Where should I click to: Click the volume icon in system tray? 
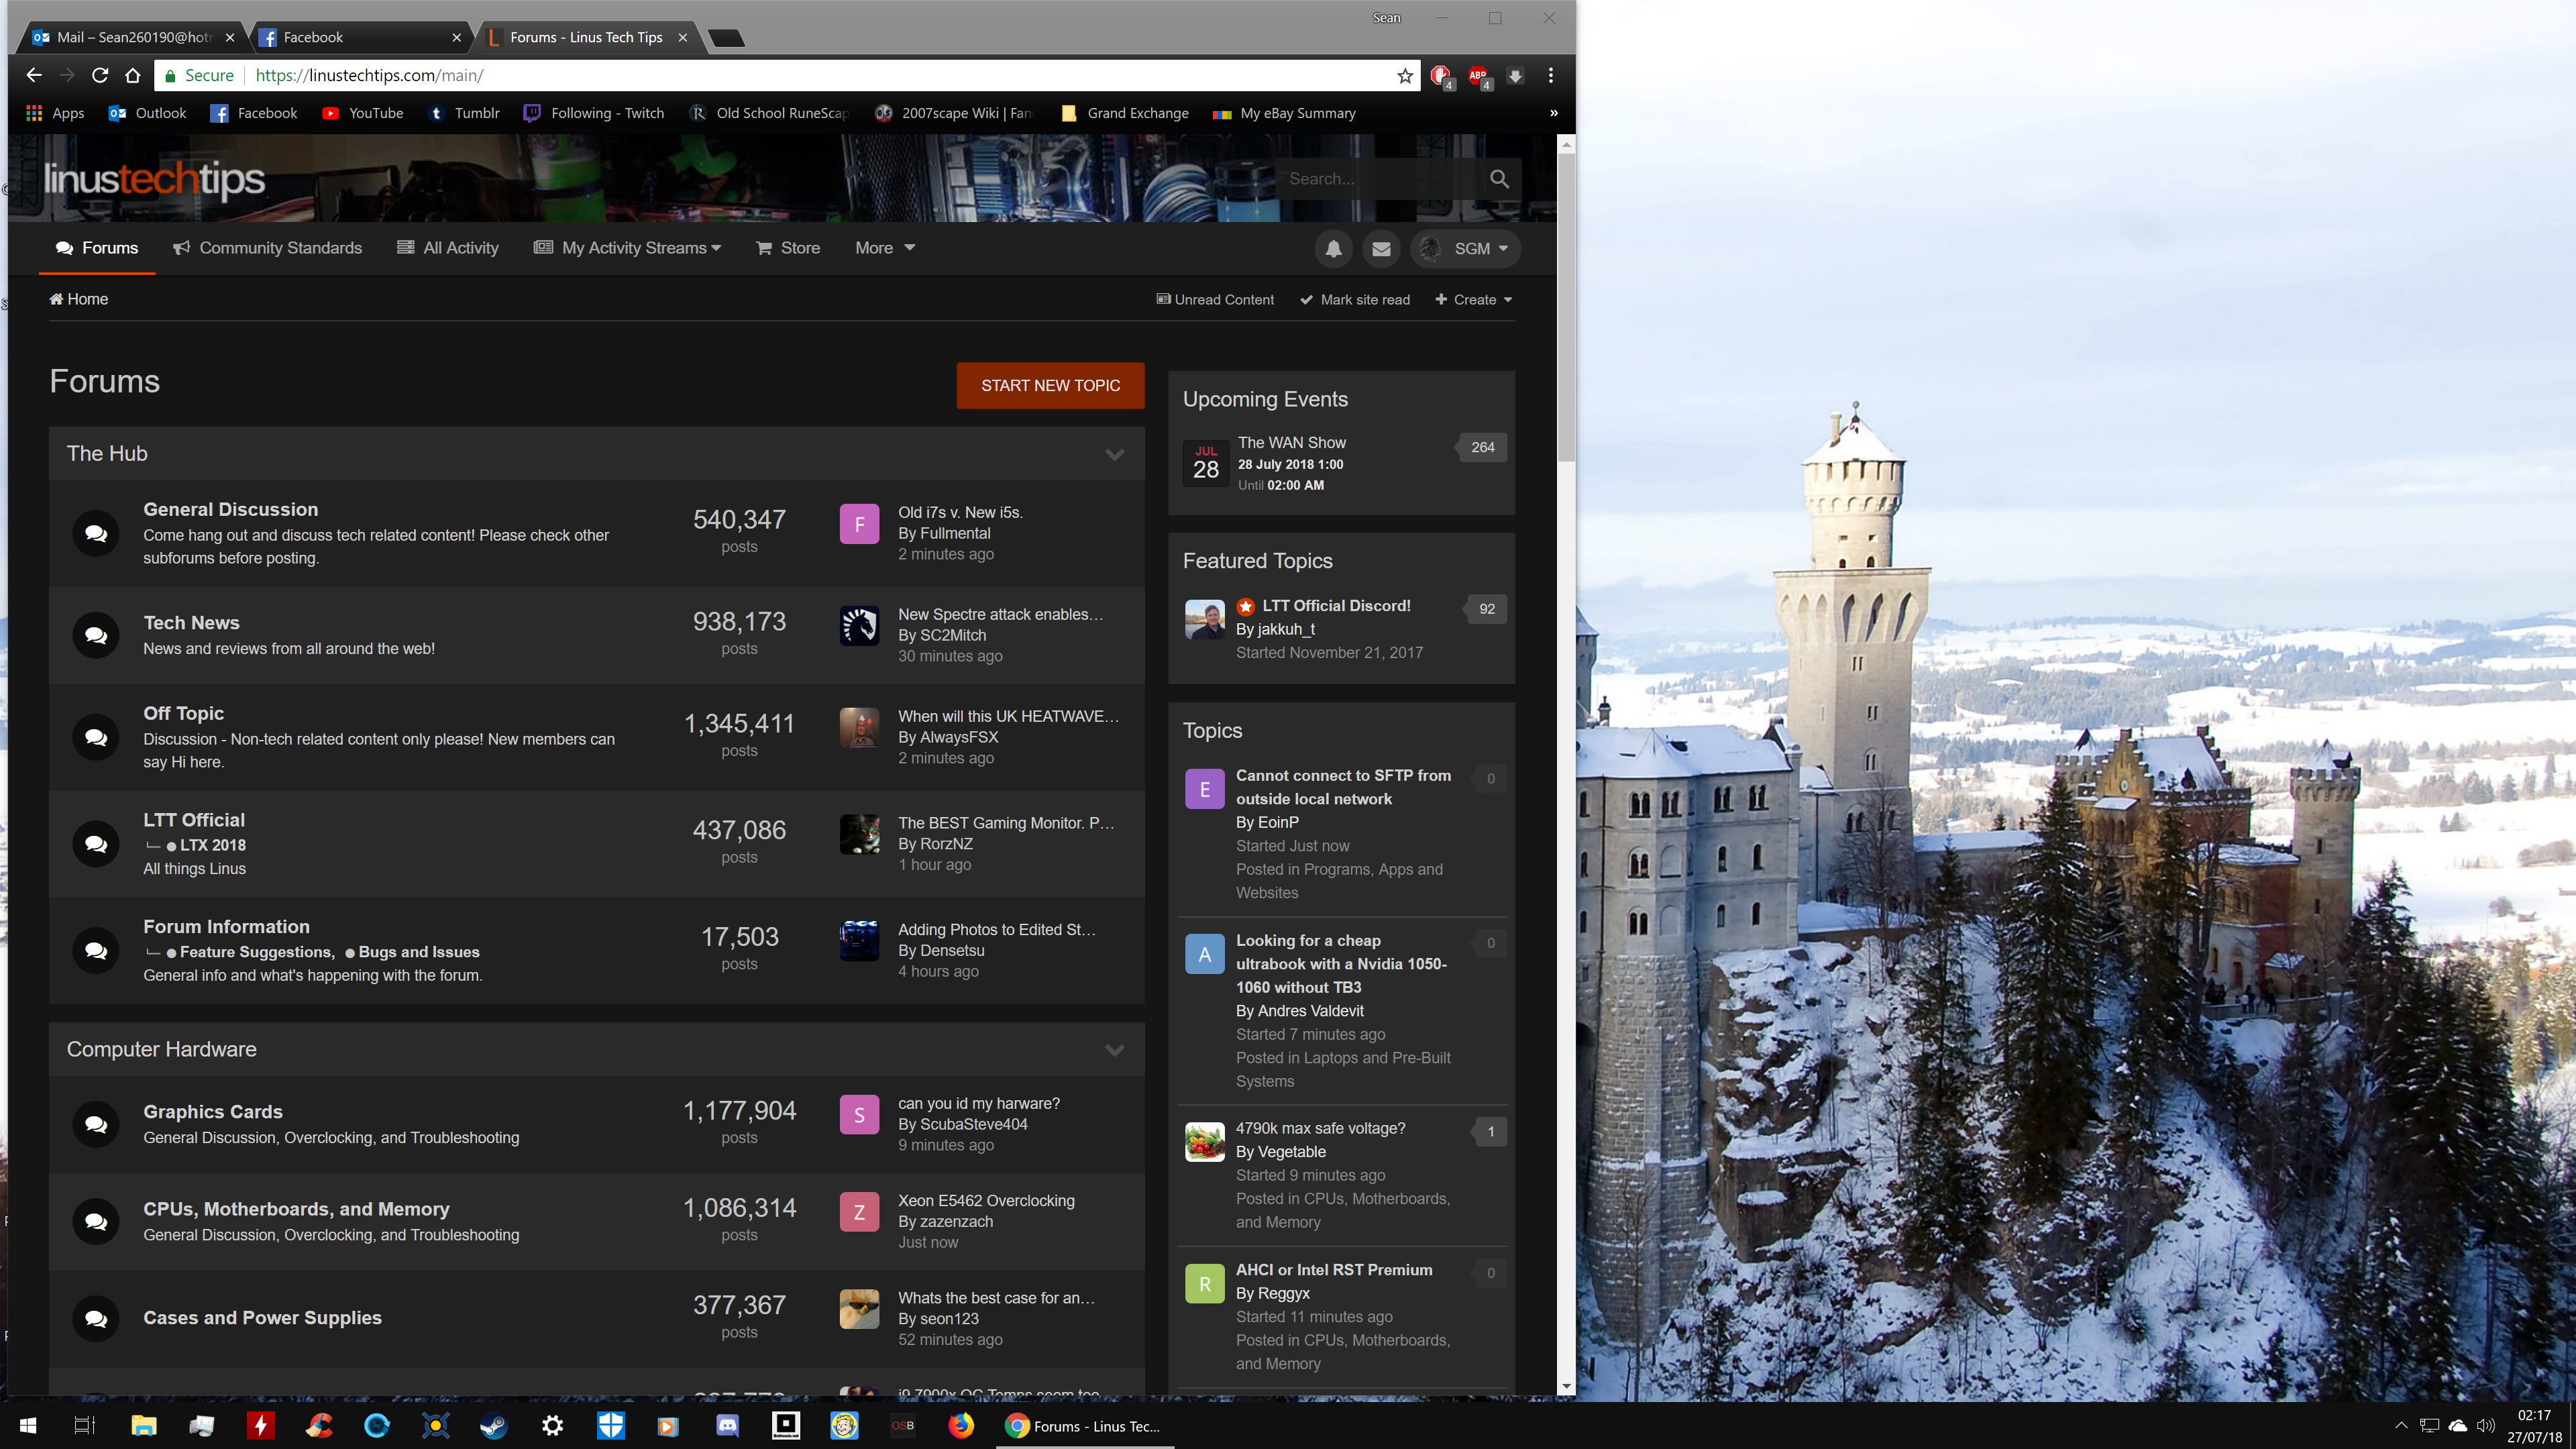2485,1426
